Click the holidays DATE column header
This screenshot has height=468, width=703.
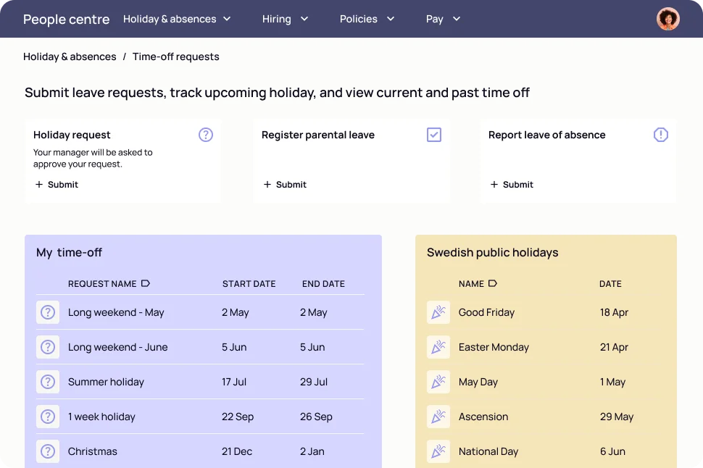[610, 284]
